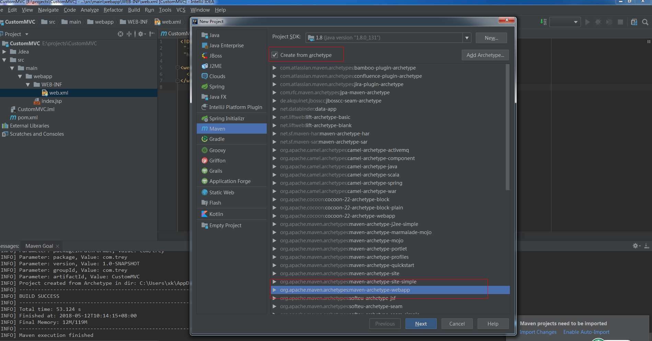Choose Gradle project type

click(232, 139)
